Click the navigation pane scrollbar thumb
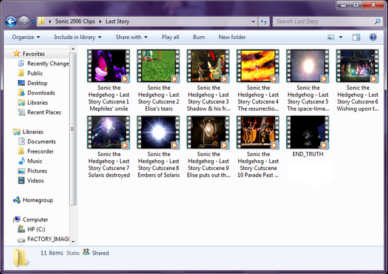This screenshot has height=274, width=388. click(x=73, y=129)
